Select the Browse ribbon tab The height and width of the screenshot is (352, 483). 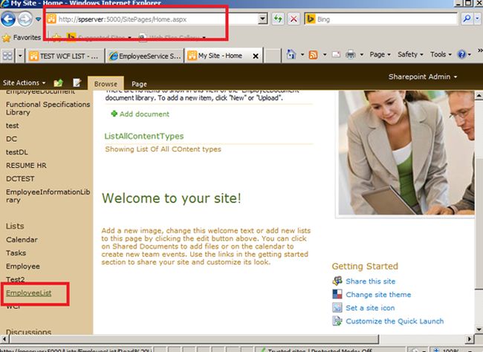pyautogui.click(x=106, y=83)
